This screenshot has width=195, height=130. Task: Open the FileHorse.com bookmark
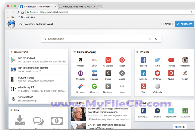point(27,17)
